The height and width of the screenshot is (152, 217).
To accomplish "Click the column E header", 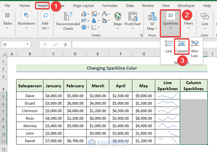I will [98, 54].
